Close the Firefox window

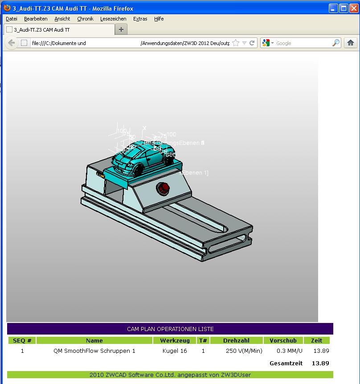pos(354,8)
